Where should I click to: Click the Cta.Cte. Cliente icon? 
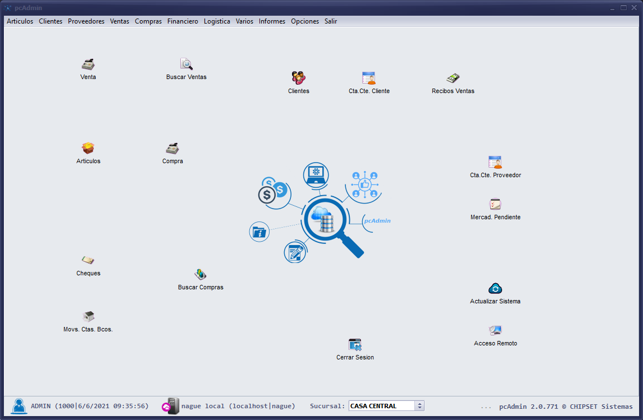tap(368, 79)
